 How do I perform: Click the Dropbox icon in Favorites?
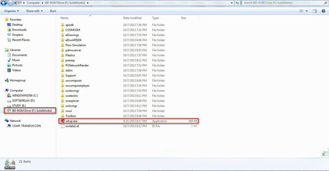point(9,35)
